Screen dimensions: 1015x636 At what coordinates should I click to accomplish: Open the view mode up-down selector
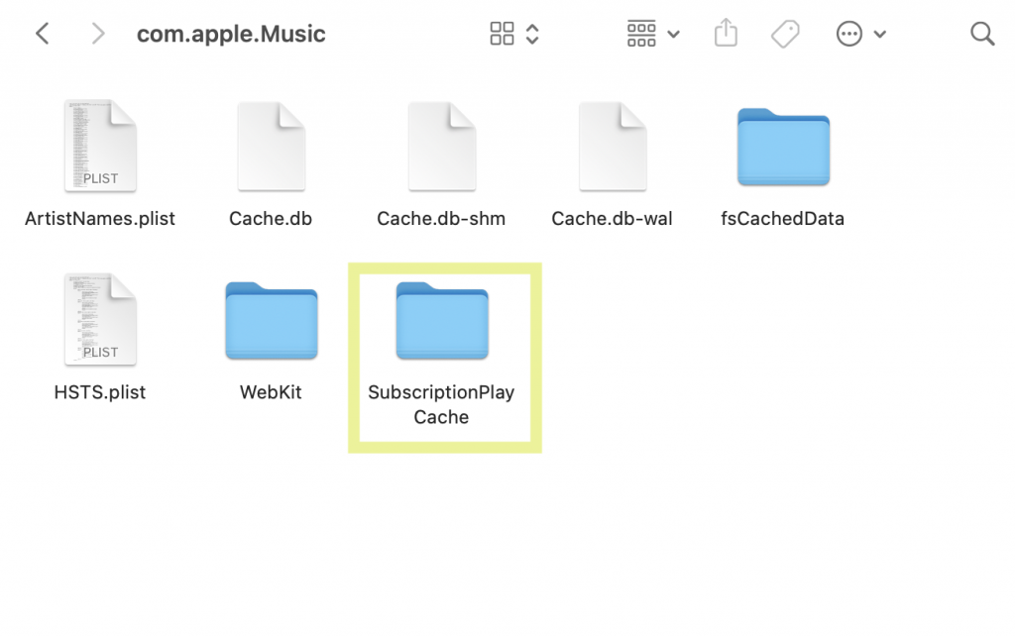point(532,34)
